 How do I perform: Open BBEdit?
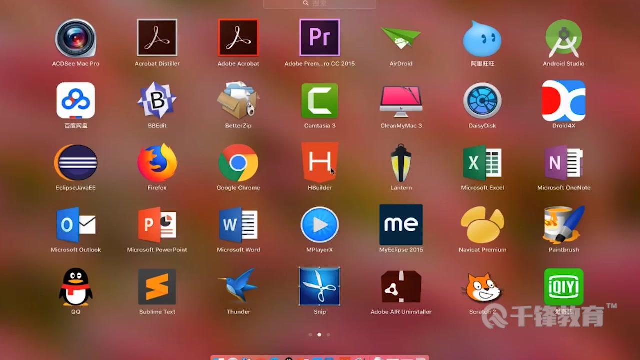click(157, 100)
